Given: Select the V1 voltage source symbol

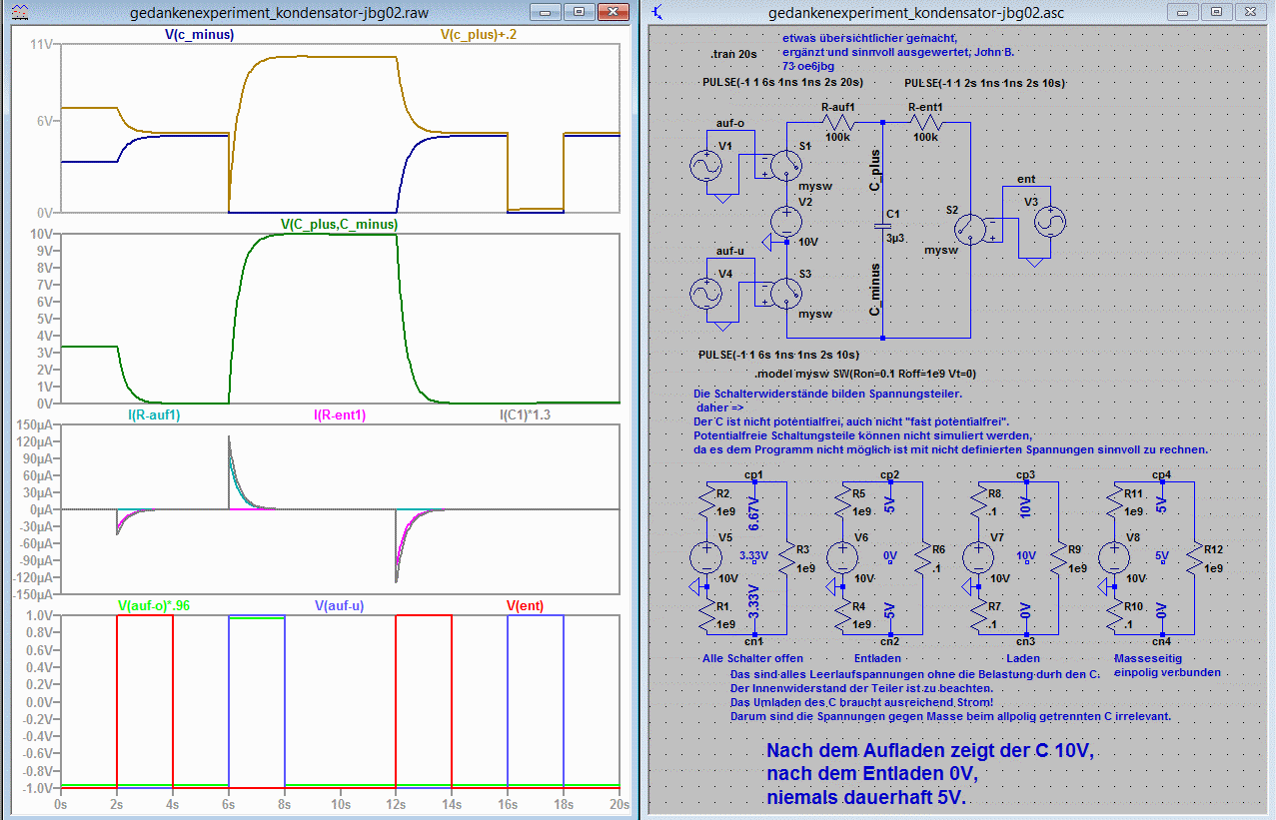Looking at the screenshot, I should pyautogui.click(x=708, y=165).
